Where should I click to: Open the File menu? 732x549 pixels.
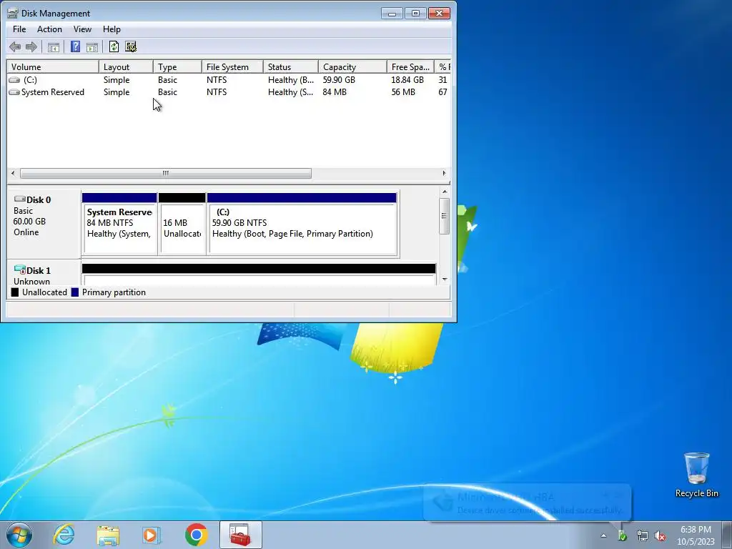(19, 29)
